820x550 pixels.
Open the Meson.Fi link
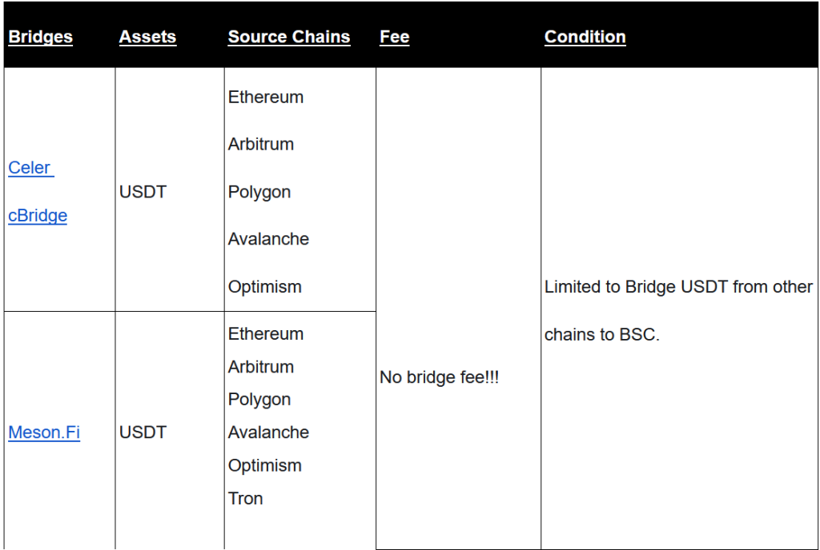point(44,432)
